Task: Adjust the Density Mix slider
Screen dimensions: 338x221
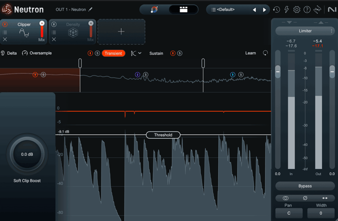Action: (x=91, y=29)
